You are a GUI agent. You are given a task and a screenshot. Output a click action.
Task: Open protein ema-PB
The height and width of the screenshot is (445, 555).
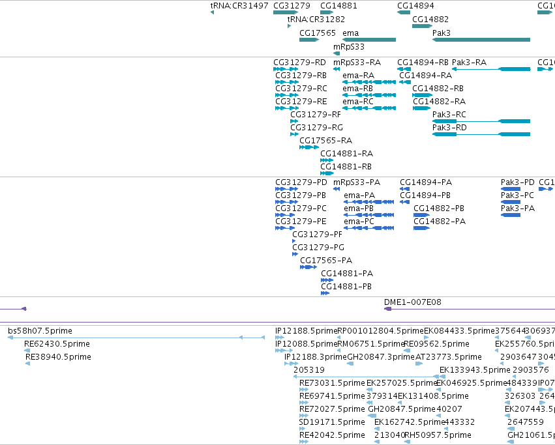coord(359,208)
